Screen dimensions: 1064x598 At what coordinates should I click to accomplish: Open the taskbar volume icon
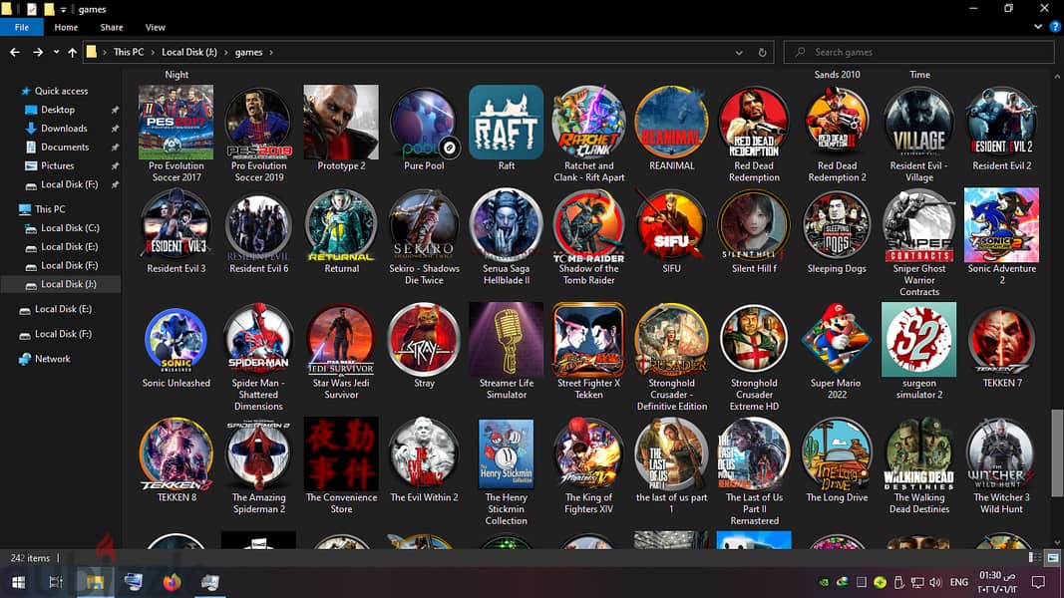coord(935,582)
